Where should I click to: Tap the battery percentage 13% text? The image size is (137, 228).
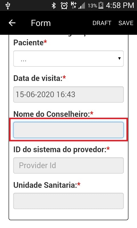tap(92, 6)
